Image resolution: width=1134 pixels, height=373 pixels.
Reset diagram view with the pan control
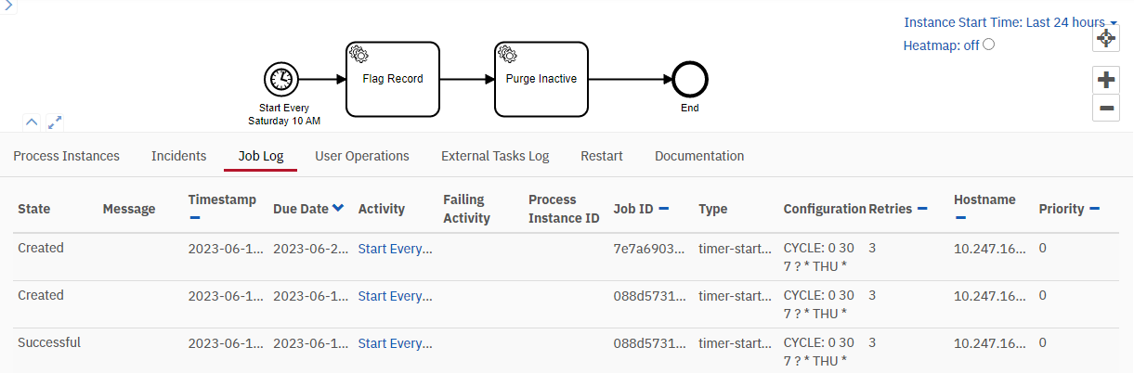1106,38
